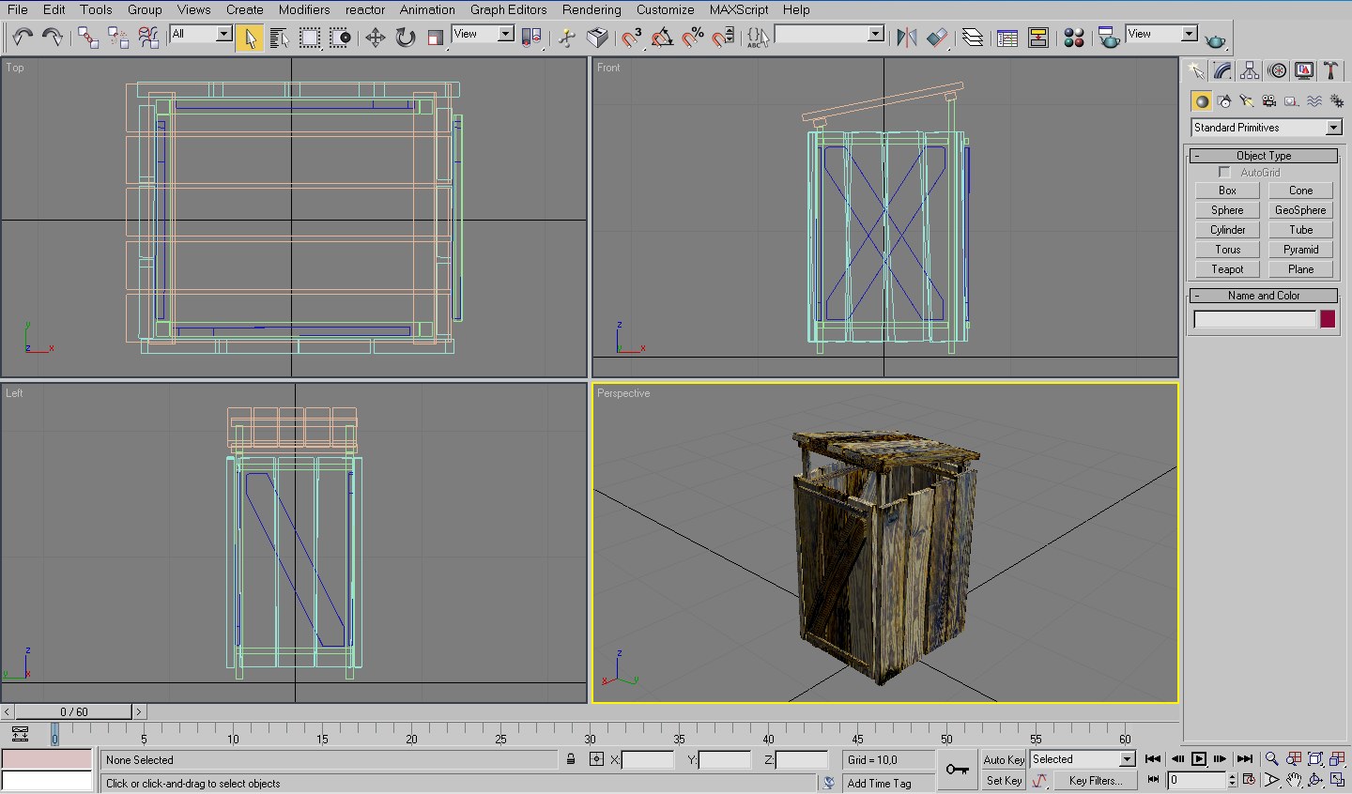Image resolution: width=1352 pixels, height=794 pixels.
Task: Open the All selection filter dropdown
Action: [223, 35]
